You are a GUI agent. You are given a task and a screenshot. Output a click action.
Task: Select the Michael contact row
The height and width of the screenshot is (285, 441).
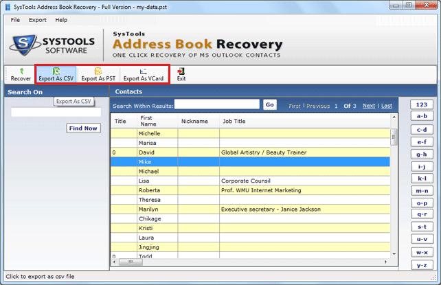coord(250,172)
